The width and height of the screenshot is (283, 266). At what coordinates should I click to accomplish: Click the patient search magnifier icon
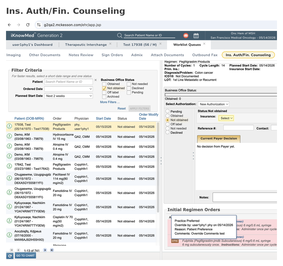tap(120, 35)
